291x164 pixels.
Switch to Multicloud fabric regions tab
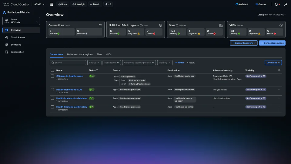point(80,54)
